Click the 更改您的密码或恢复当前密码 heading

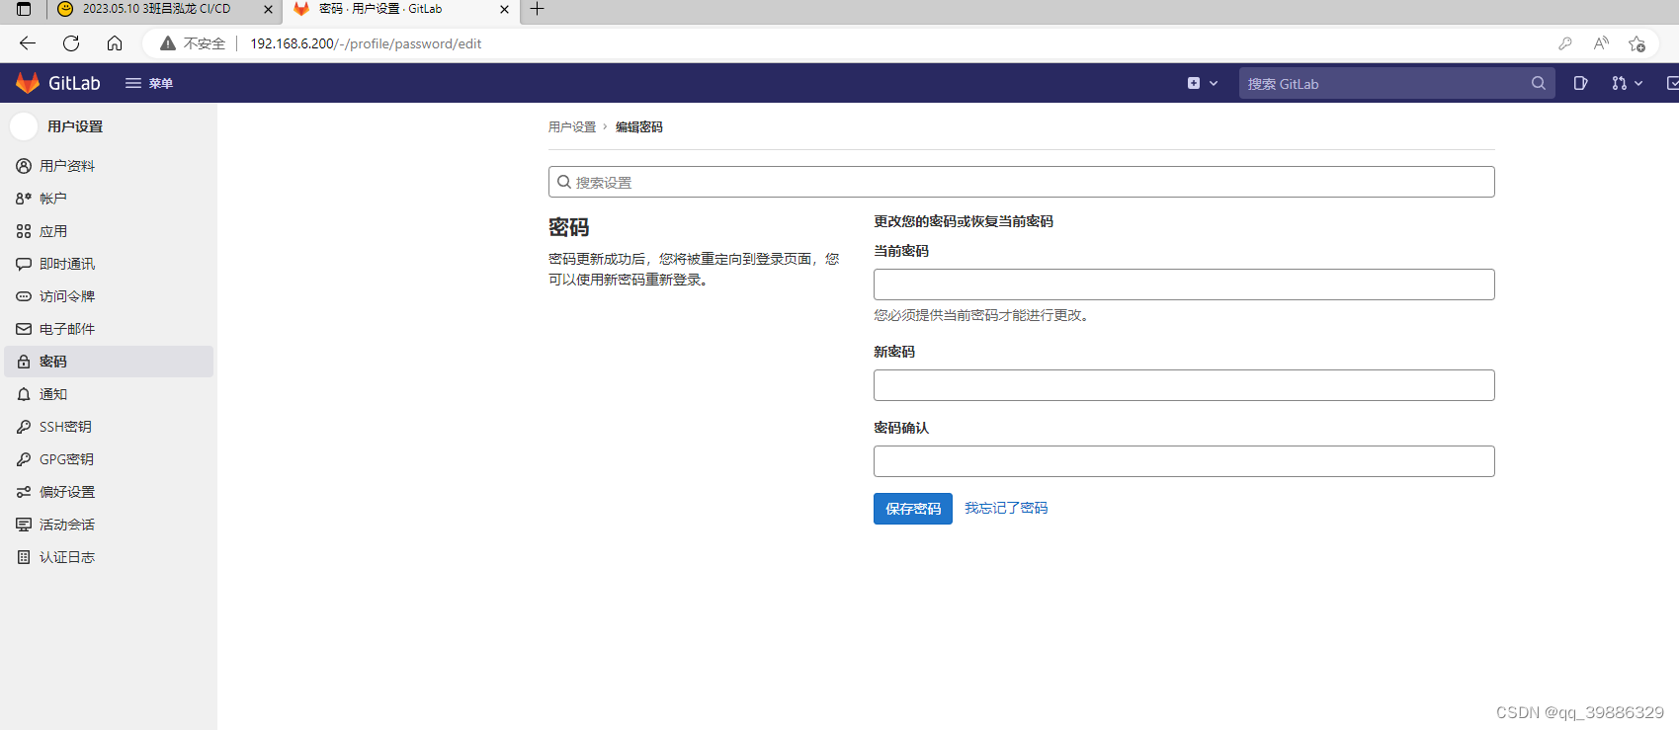[x=964, y=221]
